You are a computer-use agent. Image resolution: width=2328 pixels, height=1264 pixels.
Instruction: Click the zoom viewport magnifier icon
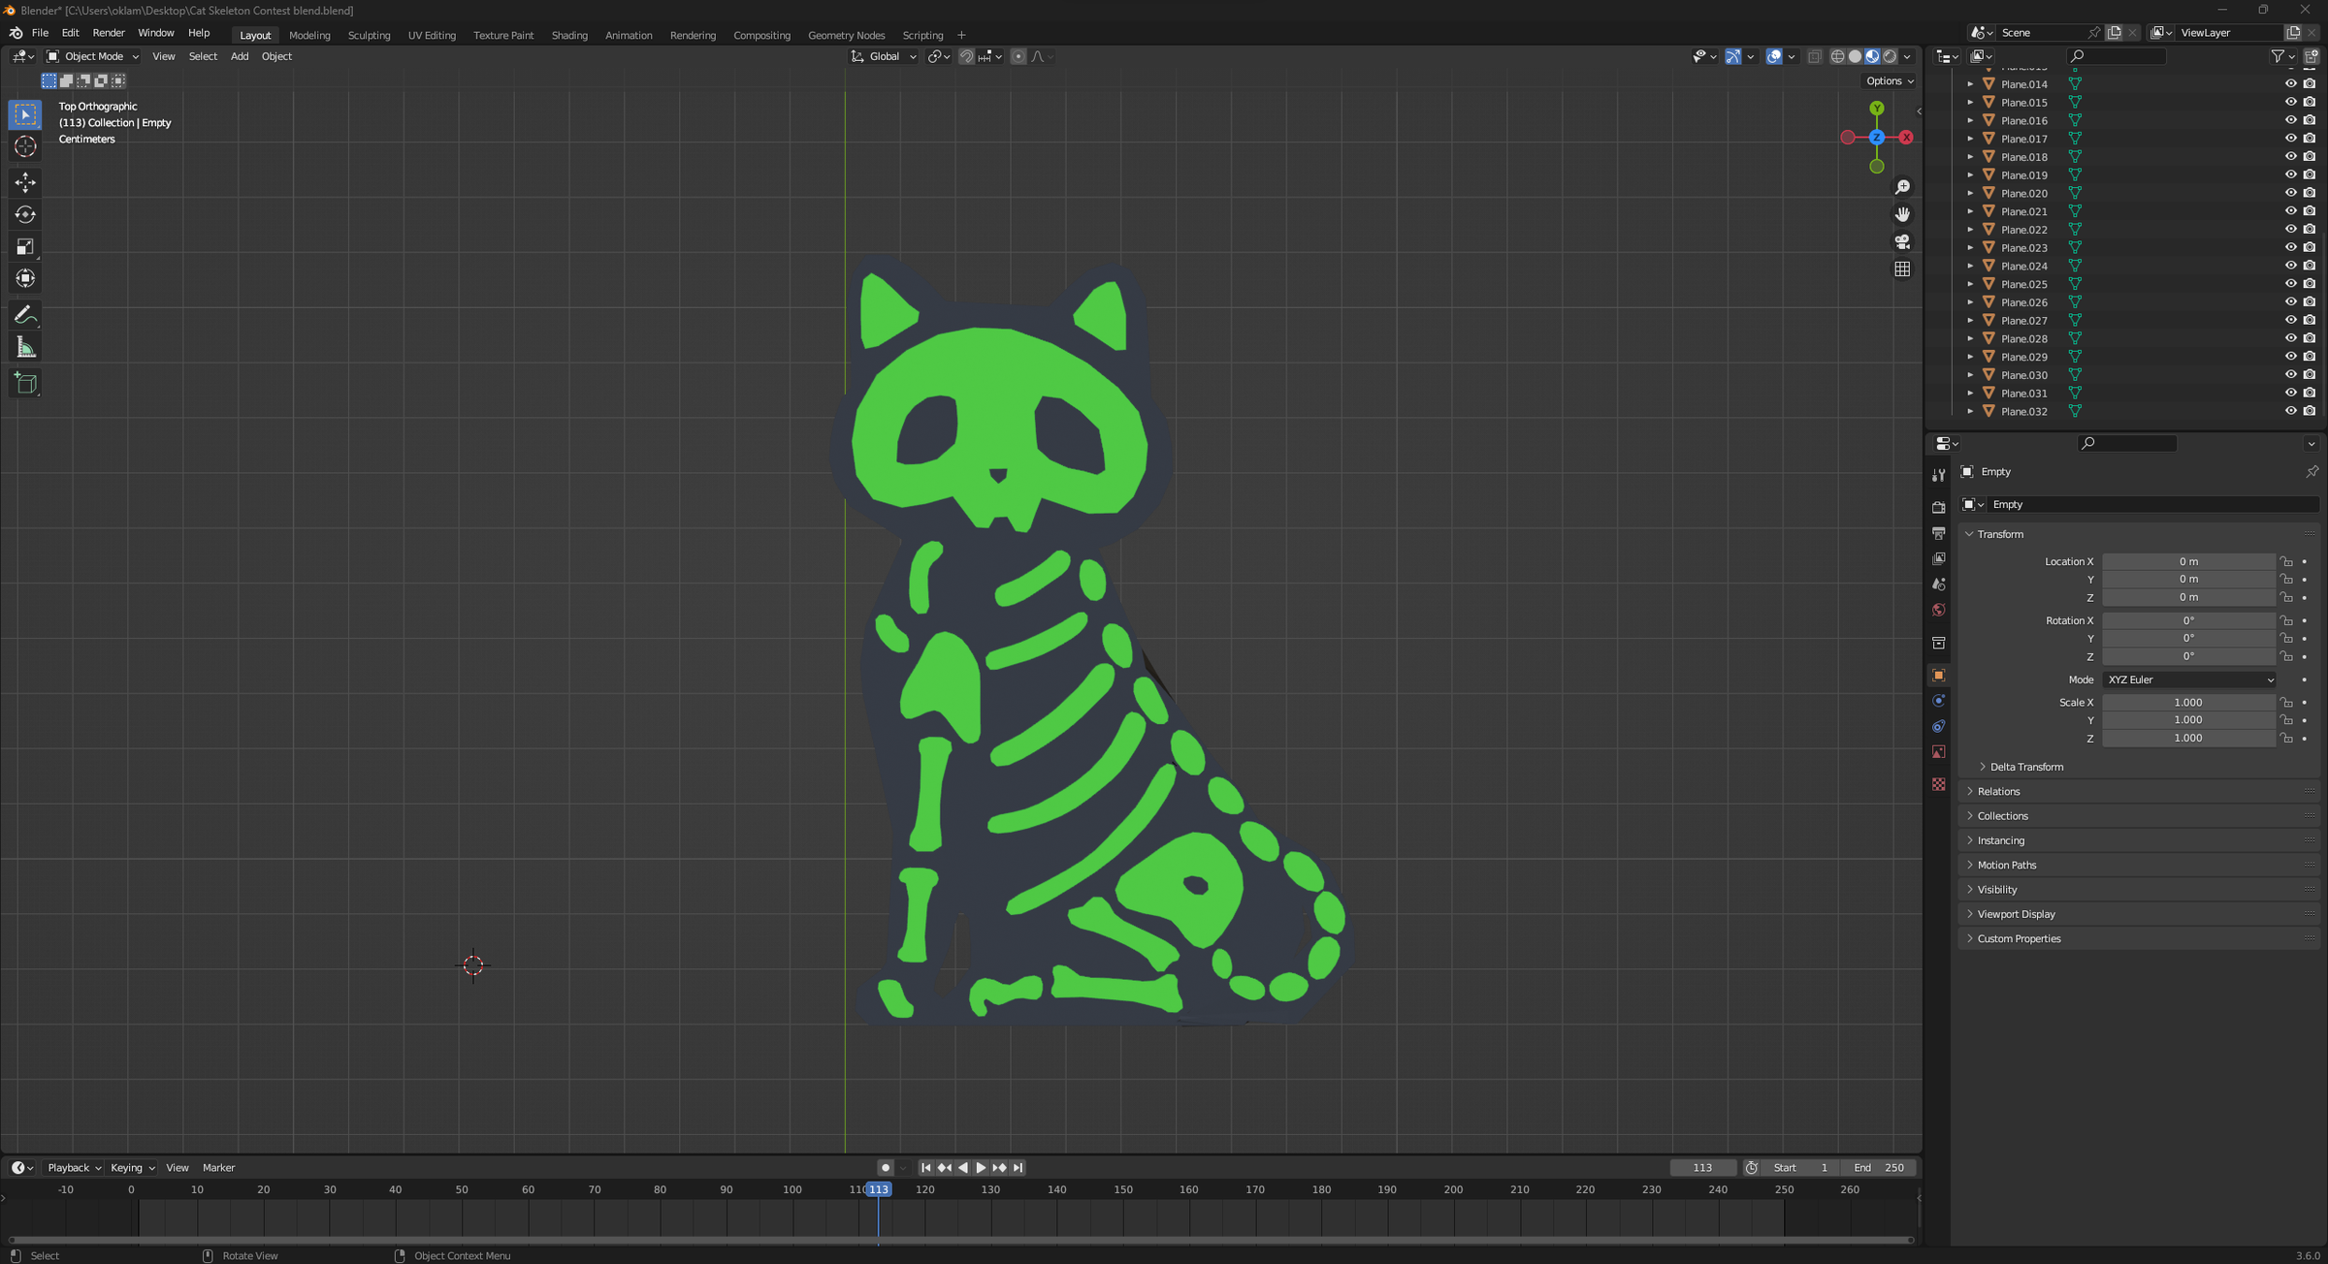coord(1902,186)
